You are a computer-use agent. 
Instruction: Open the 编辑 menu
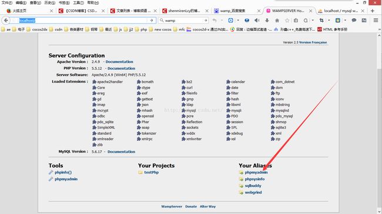click(21, 3)
